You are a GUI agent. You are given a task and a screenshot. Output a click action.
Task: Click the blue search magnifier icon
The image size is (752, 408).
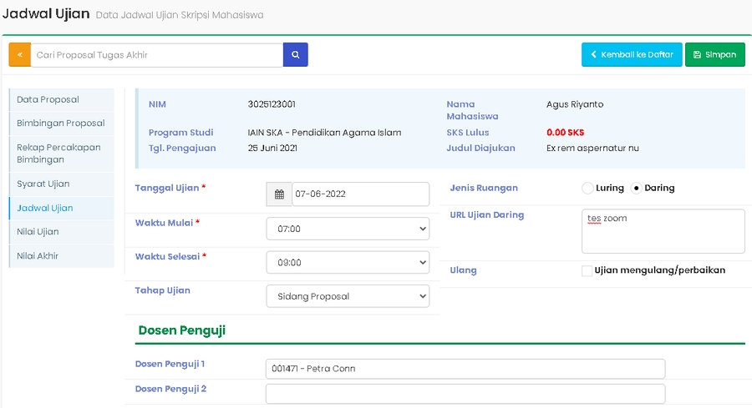[x=295, y=55]
